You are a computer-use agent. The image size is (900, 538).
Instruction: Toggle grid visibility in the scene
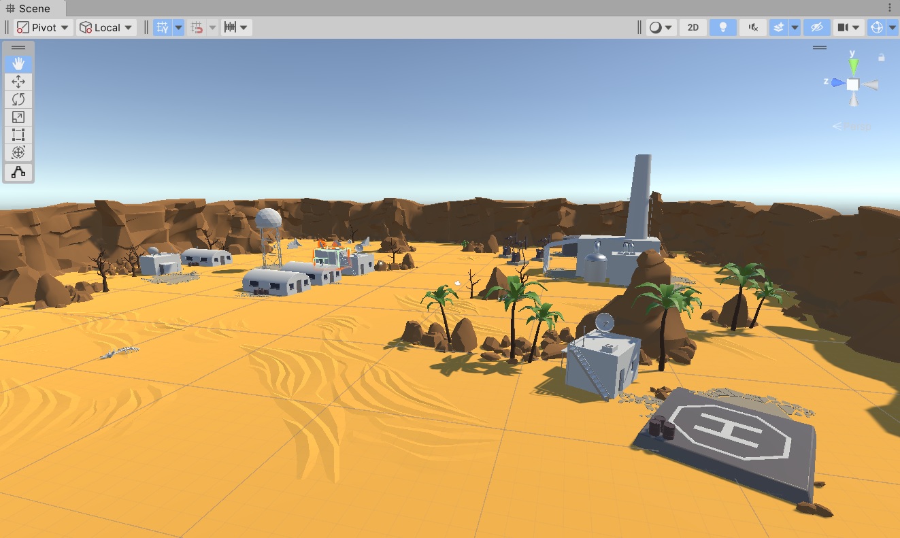(163, 27)
